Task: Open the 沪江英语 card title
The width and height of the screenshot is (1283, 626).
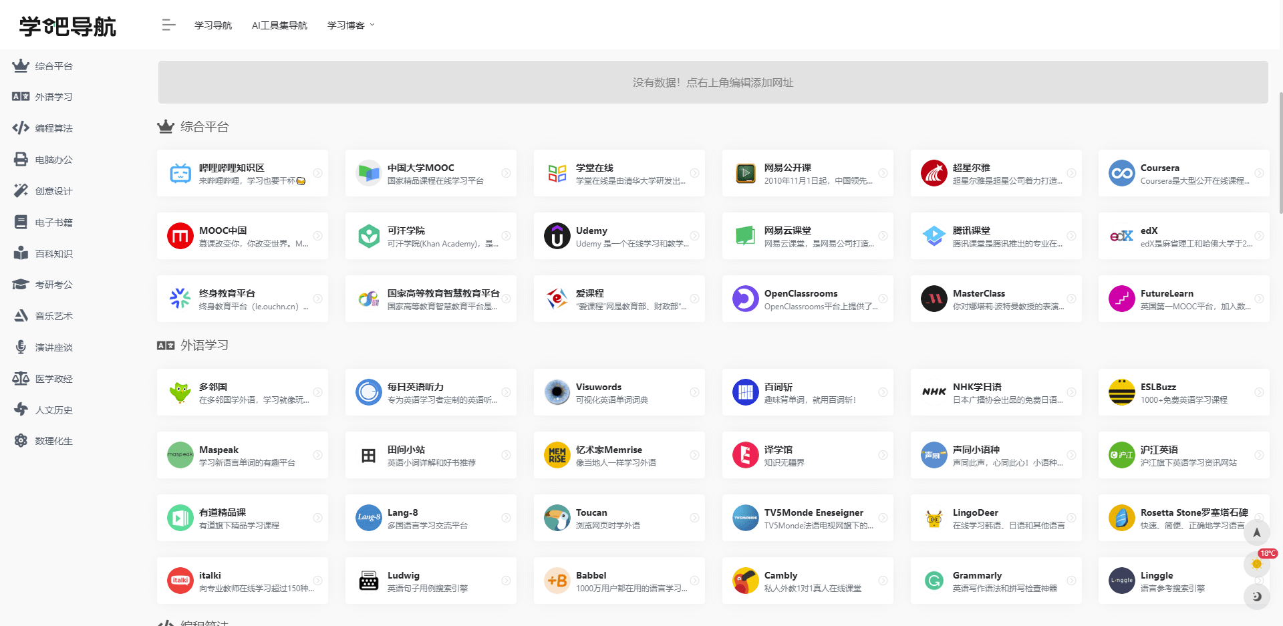Action: (x=1159, y=450)
